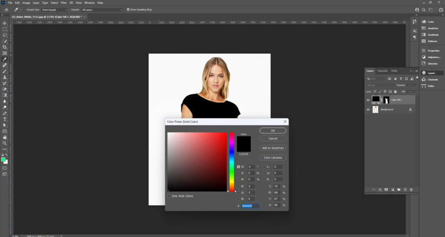The height and width of the screenshot is (237, 445).
Task: Open the eyedropper tool preset dropdown
Action: [x=21, y=10]
